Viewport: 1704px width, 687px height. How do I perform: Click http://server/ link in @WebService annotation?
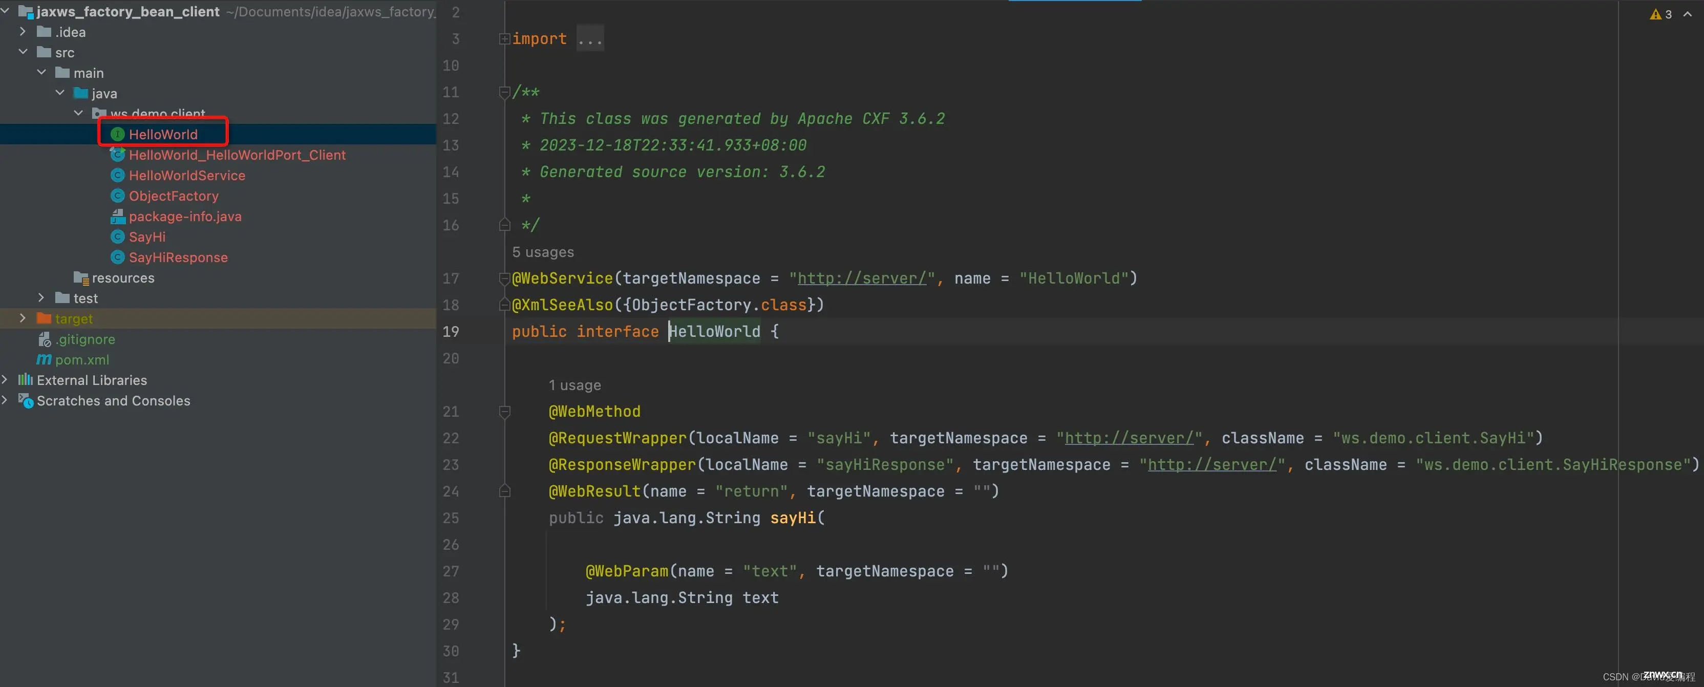(862, 278)
